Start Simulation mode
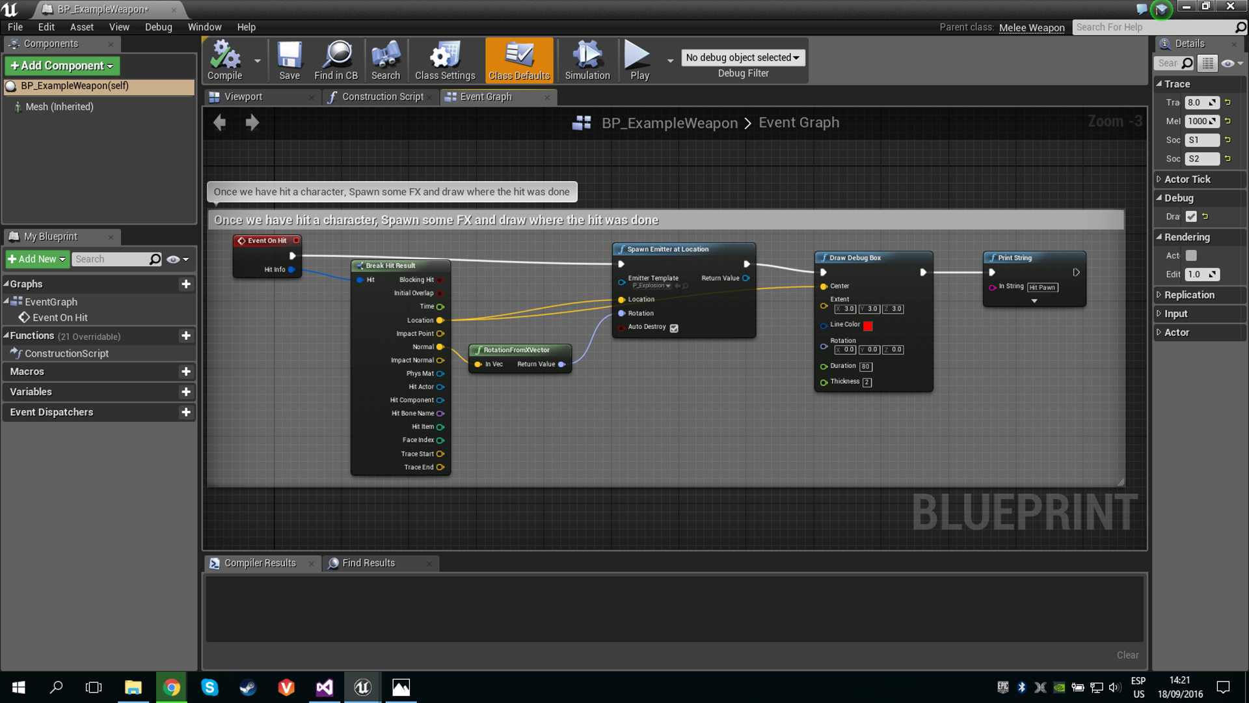 point(587,60)
